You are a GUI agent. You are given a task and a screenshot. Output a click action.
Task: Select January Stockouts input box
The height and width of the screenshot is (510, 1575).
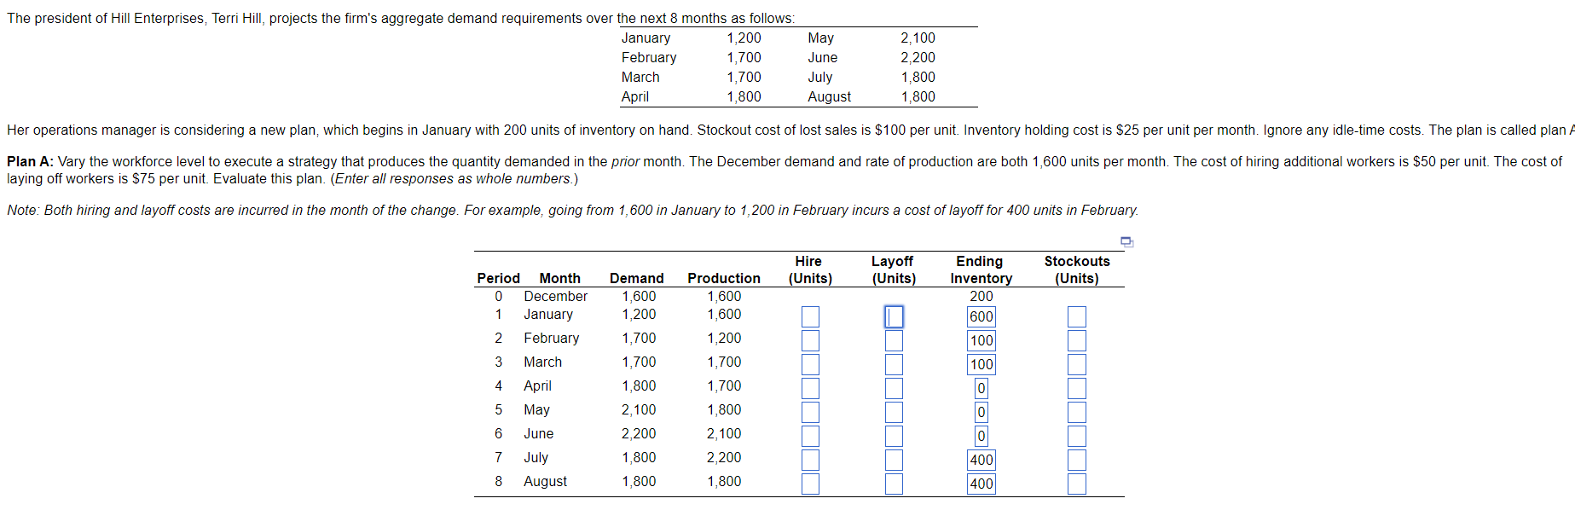(1077, 317)
